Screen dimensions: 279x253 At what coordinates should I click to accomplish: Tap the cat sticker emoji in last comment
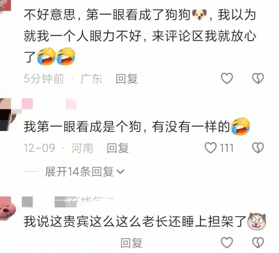coord(256,221)
